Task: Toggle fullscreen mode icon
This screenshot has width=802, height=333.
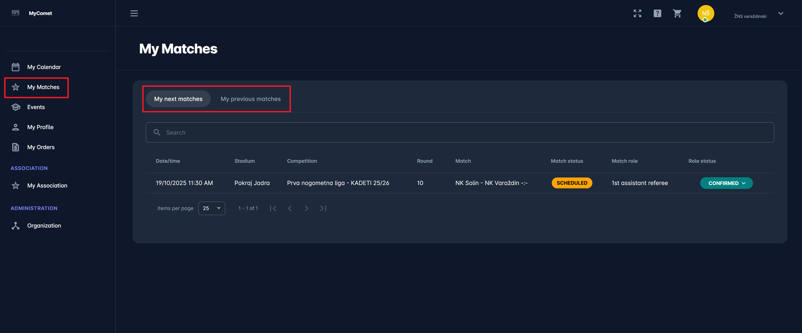Action: 637,13
